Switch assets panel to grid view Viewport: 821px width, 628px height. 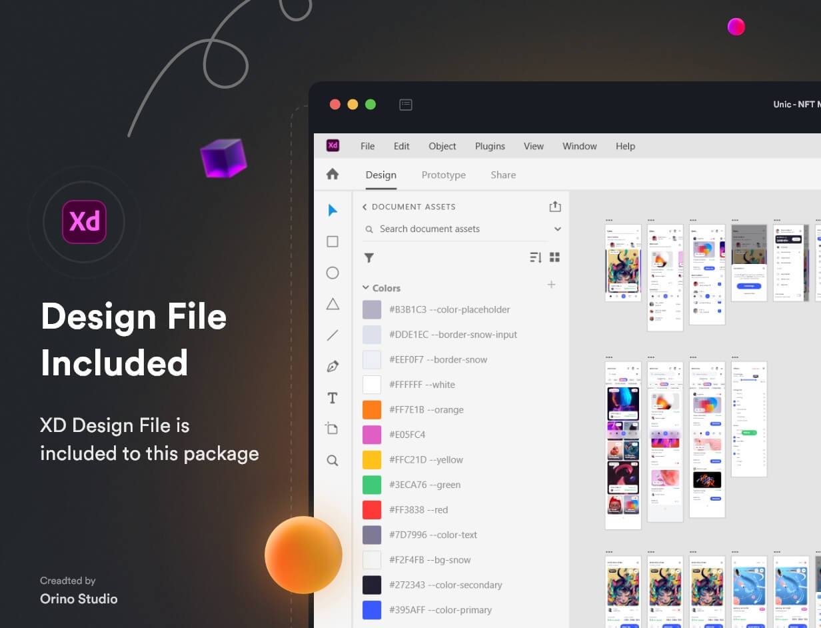pos(554,257)
